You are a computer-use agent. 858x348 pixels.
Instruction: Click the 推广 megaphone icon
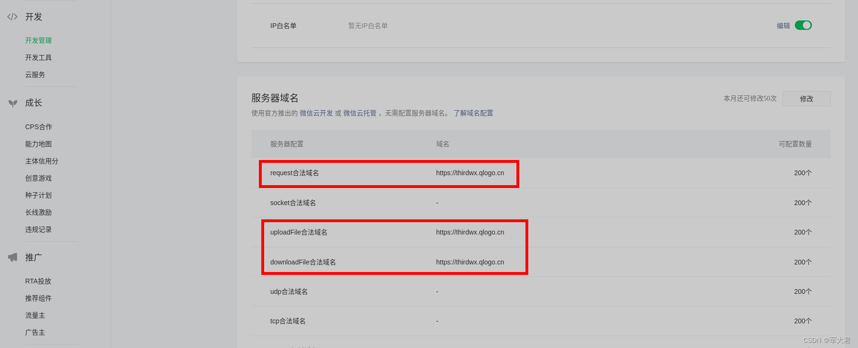(x=13, y=257)
